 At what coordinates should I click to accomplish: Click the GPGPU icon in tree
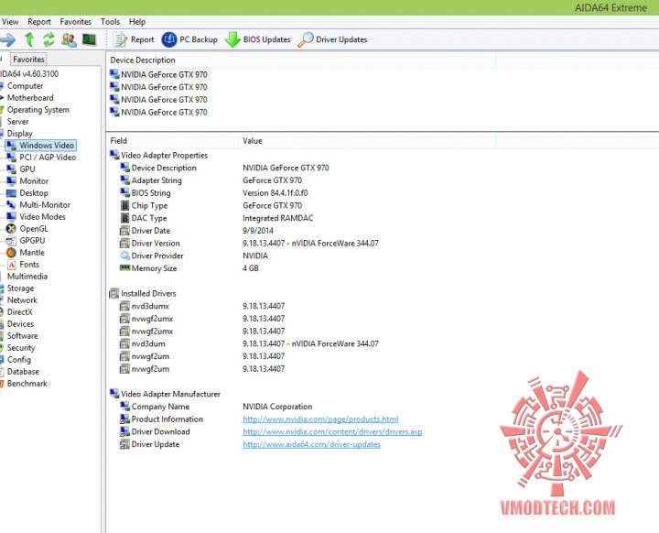[x=11, y=241]
